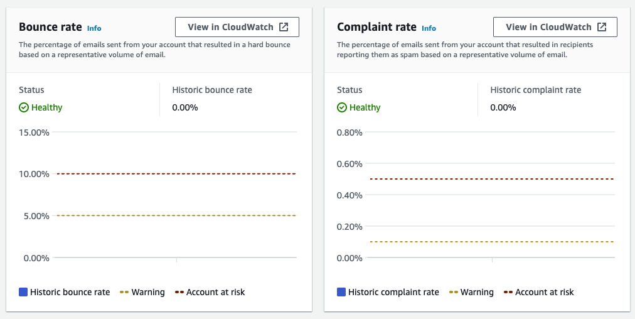The height and width of the screenshot is (319, 635).
Task: Click external link icon in Complaint rate CloudWatch button
Action: 602,27
